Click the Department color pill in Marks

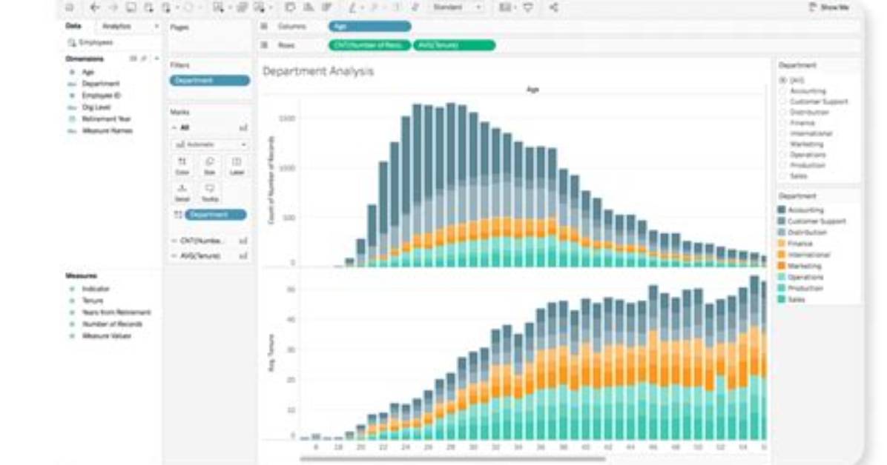coord(216,215)
